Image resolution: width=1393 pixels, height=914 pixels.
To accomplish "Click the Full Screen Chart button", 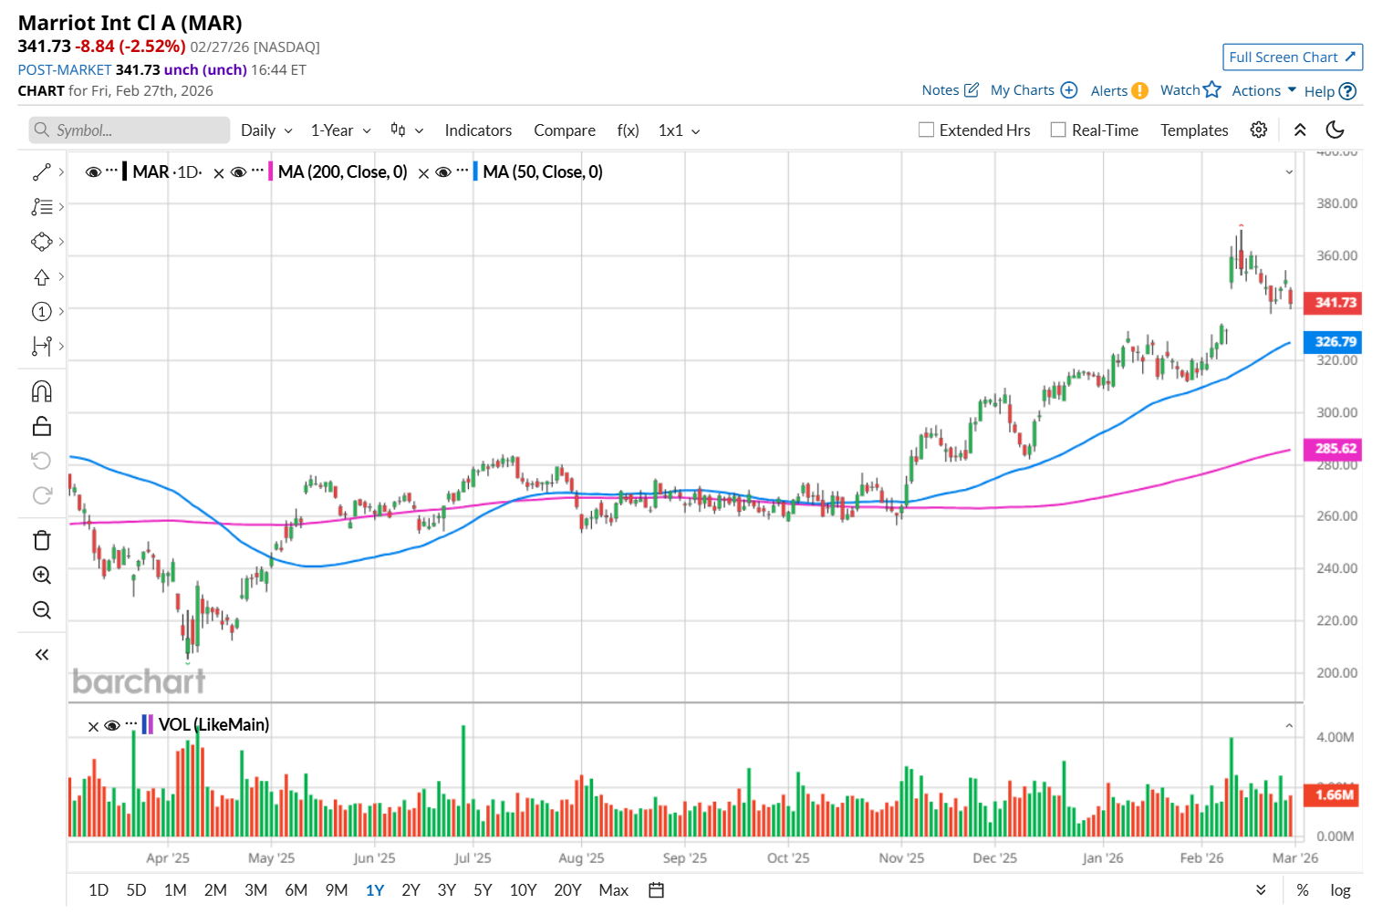I will (x=1293, y=57).
